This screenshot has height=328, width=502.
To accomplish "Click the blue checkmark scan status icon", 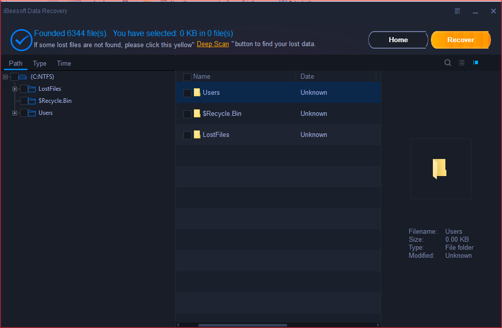I will click(x=21, y=40).
